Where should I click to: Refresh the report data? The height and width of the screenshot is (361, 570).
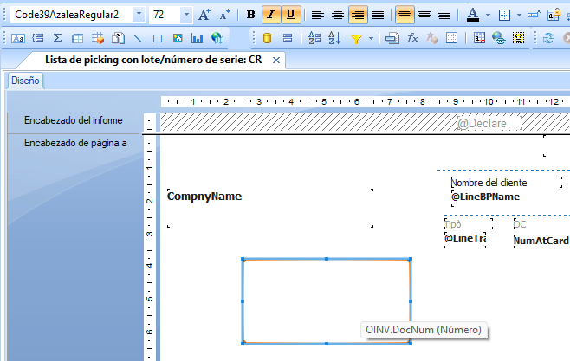[x=548, y=38]
